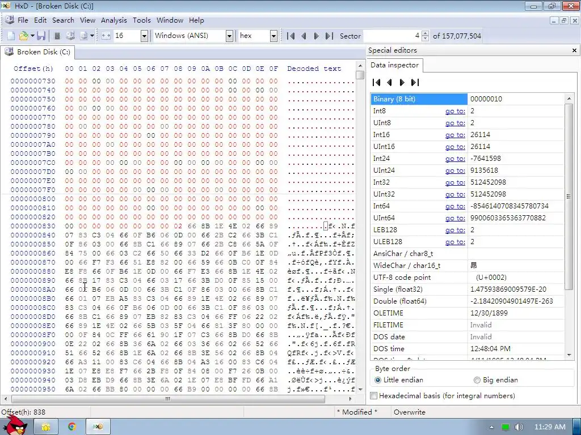Save changes with the floppy disk icon
The height and width of the screenshot is (435, 581).
[41, 36]
